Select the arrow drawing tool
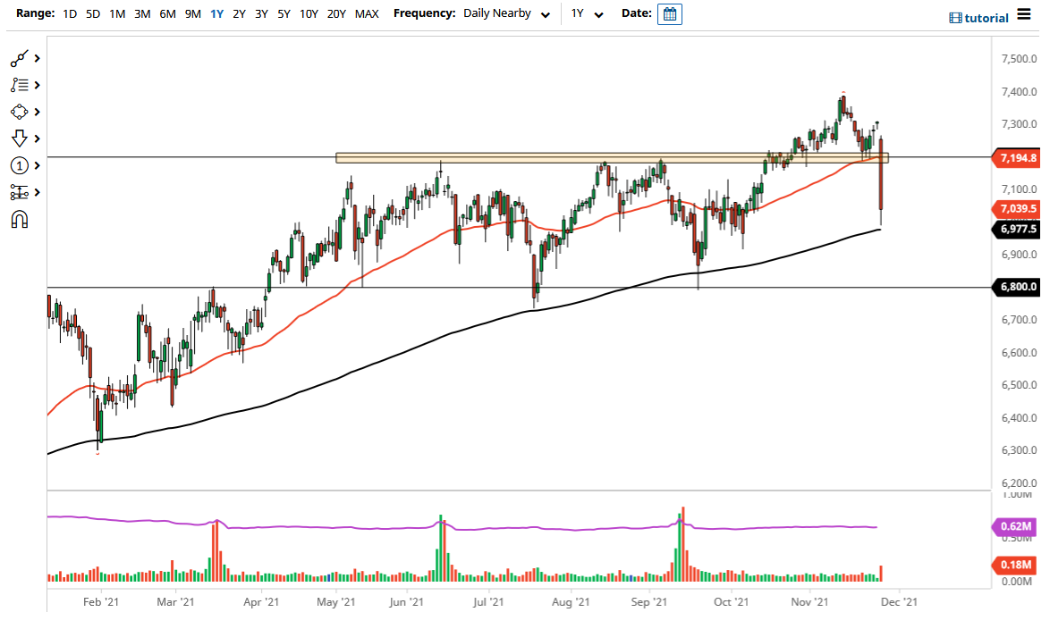Screen dimensions: 1050x629 pyautogui.click(x=20, y=138)
